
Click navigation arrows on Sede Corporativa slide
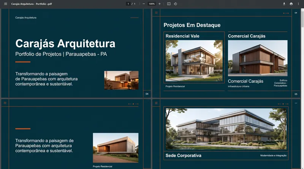coord(283,104)
